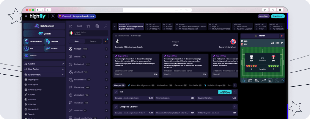The height and width of the screenshot is (119, 310).
Task: Click the browser address bar
Action: pyautogui.click(x=157, y=10)
